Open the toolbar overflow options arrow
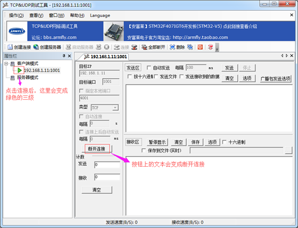The height and width of the screenshot is (228, 298). pyautogui.click(x=217, y=47)
